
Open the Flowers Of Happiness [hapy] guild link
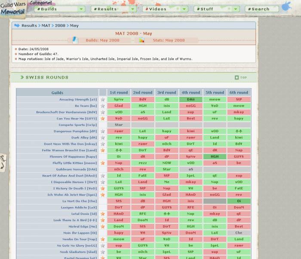[x=73, y=157]
